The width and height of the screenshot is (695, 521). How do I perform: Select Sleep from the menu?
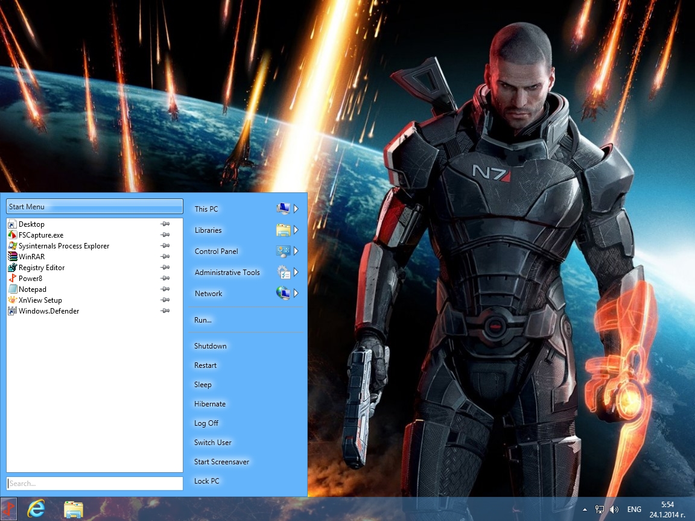click(203, 385)
